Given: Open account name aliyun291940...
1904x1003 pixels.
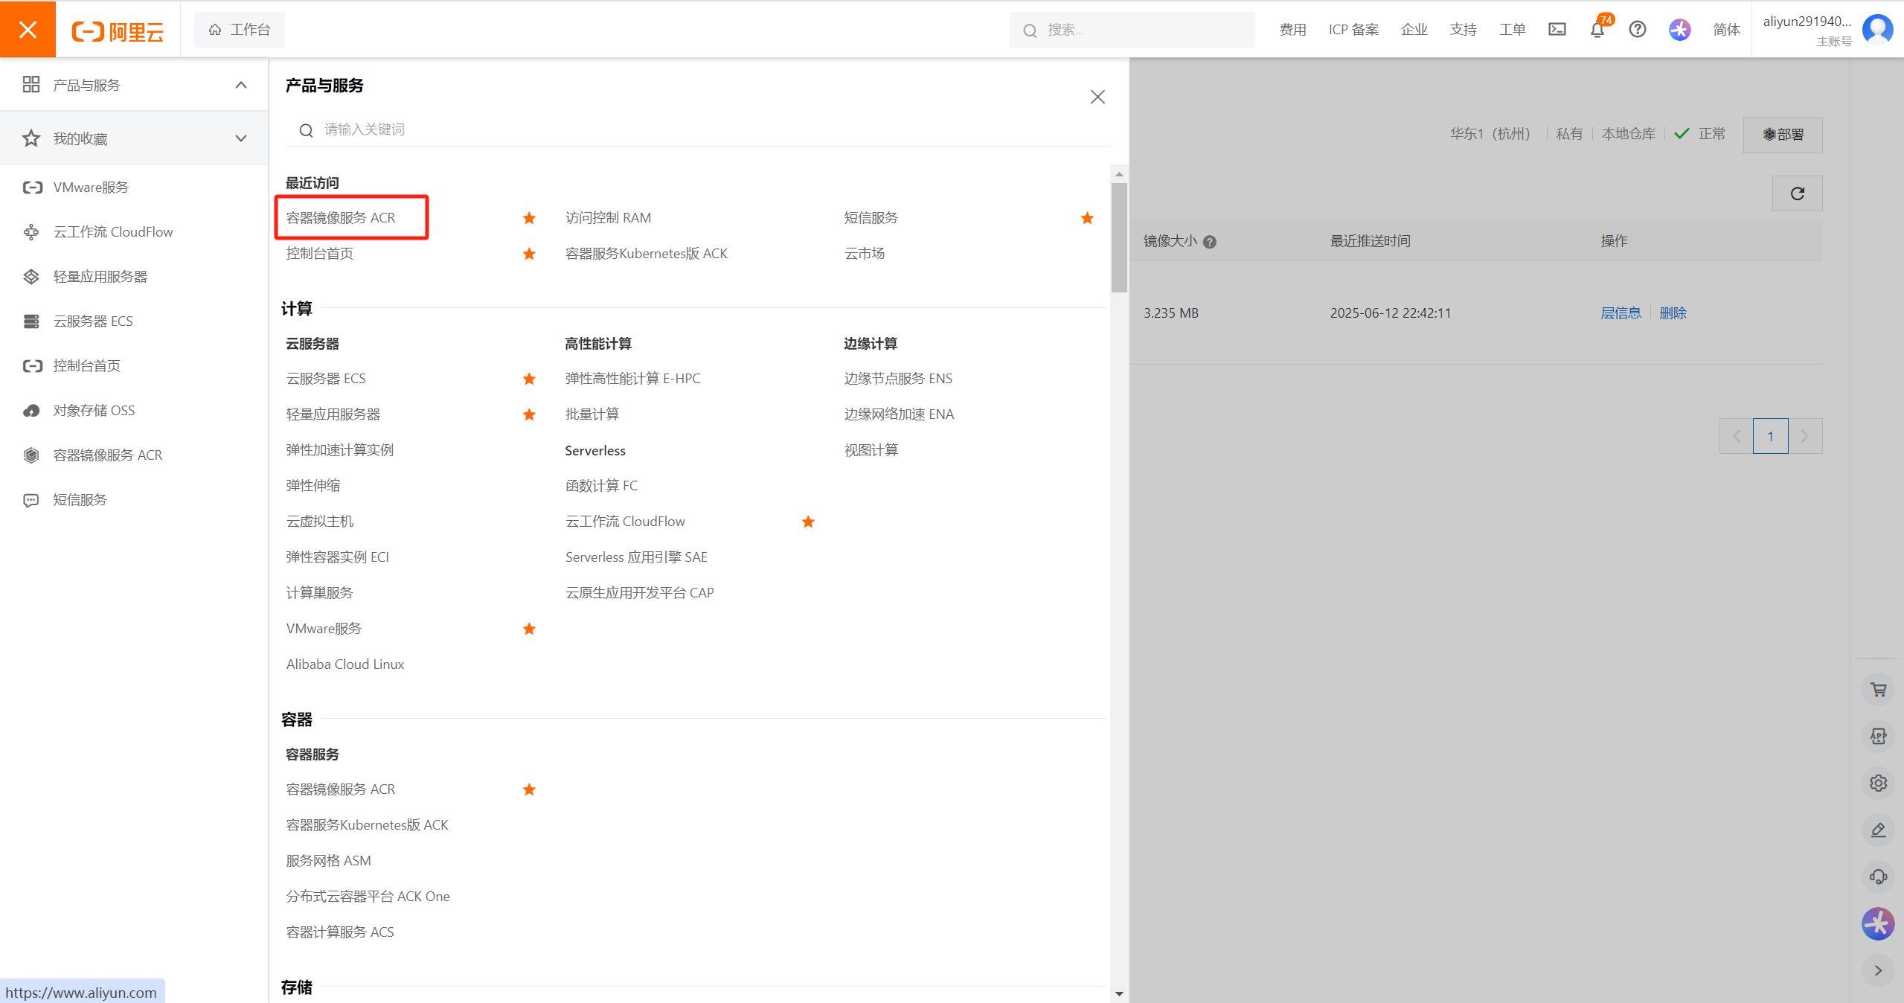Looking at the screenshot, I should (1807, 22).
